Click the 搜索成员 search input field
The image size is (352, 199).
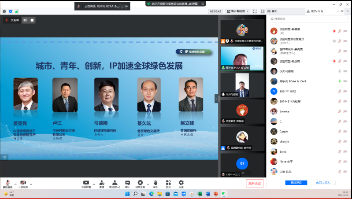(x=308, y=19)
